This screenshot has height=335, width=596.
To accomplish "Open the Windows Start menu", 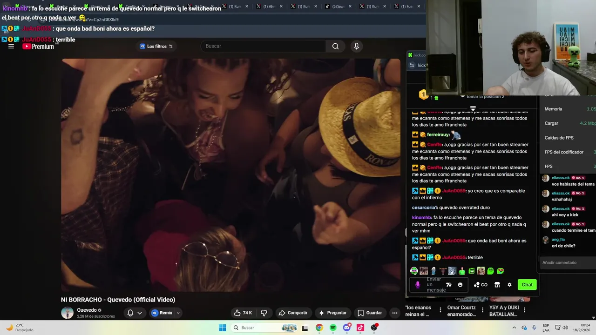I will coord(223,328).
